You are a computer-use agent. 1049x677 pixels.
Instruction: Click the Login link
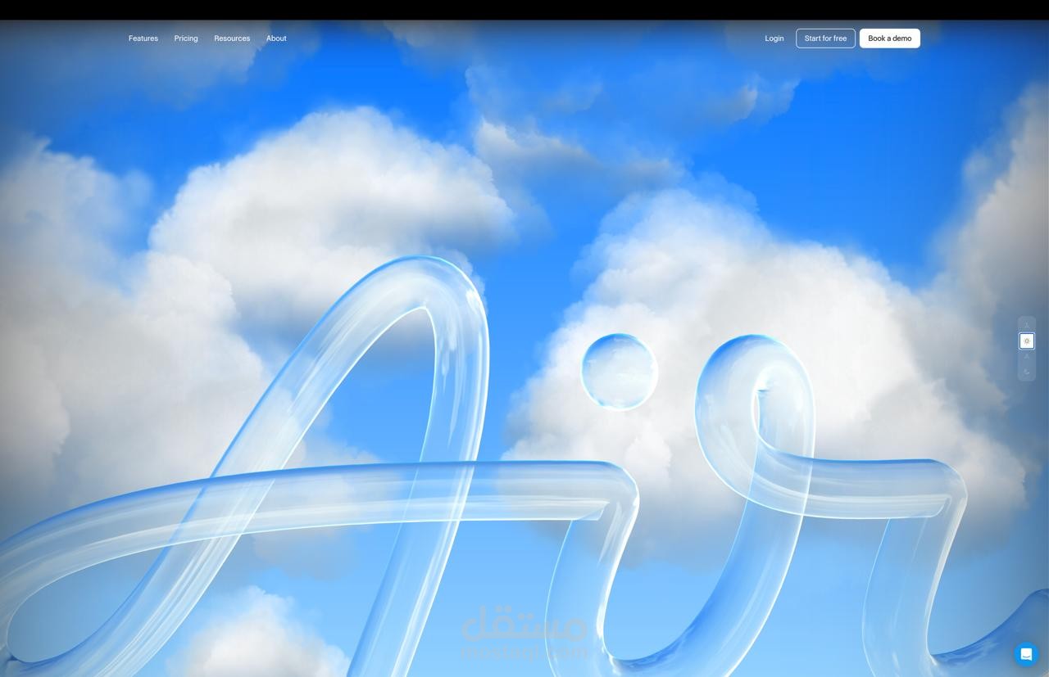pyautogui.click(x=774, y=38)
